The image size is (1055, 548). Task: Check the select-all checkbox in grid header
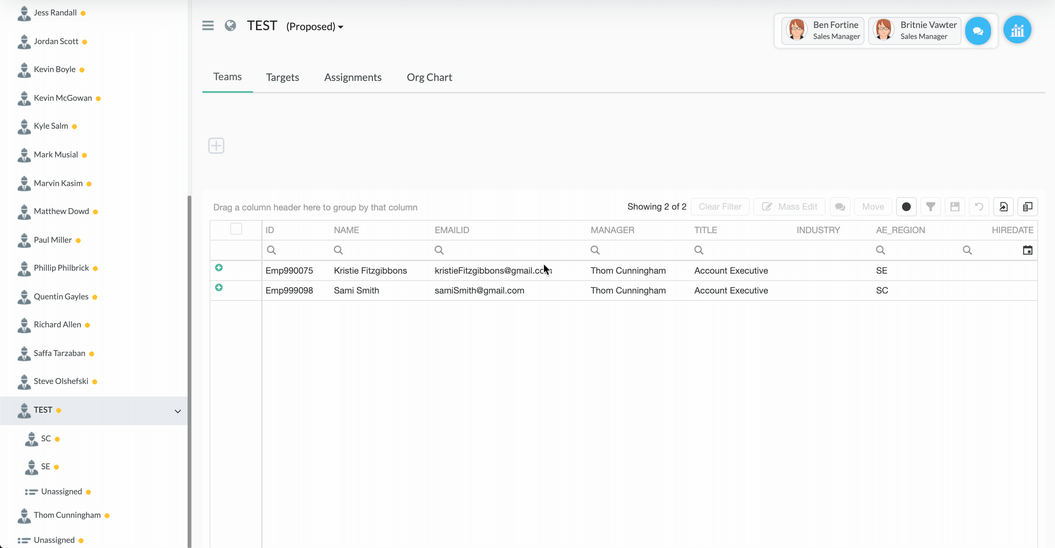tap(236, 228)
